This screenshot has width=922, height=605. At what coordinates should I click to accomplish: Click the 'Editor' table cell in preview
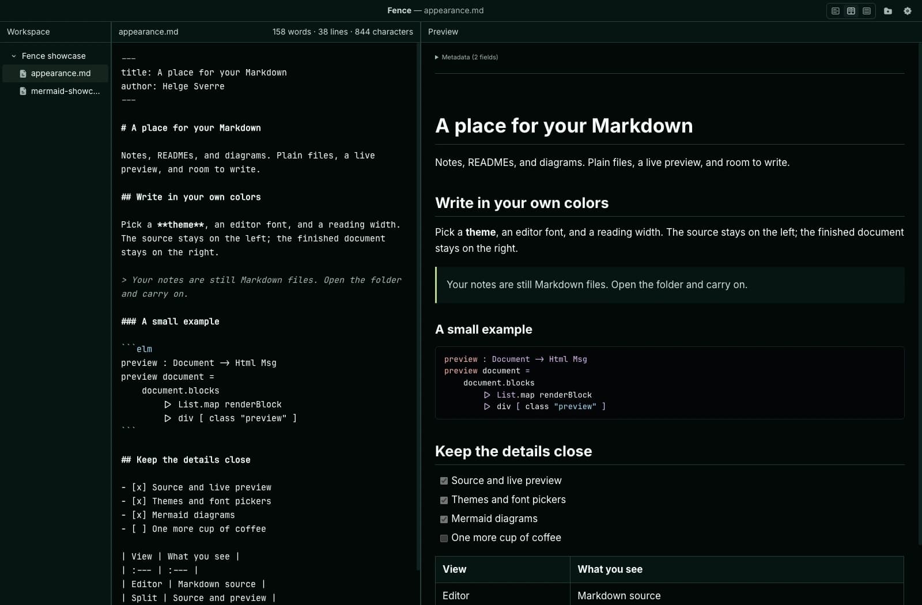(x=502, y=595)
